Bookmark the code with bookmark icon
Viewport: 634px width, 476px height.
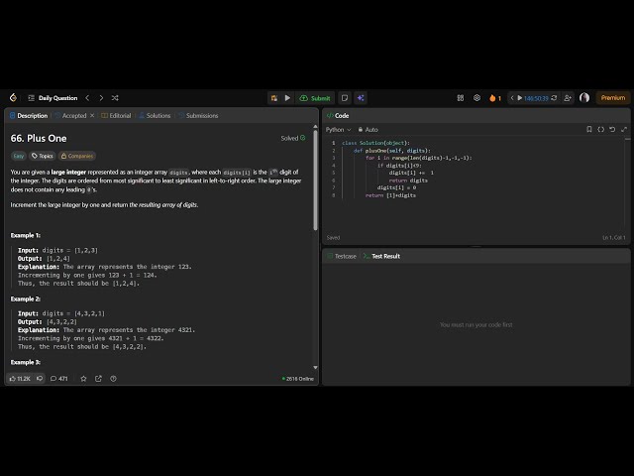pyautogui.click(x=589, y=129)
